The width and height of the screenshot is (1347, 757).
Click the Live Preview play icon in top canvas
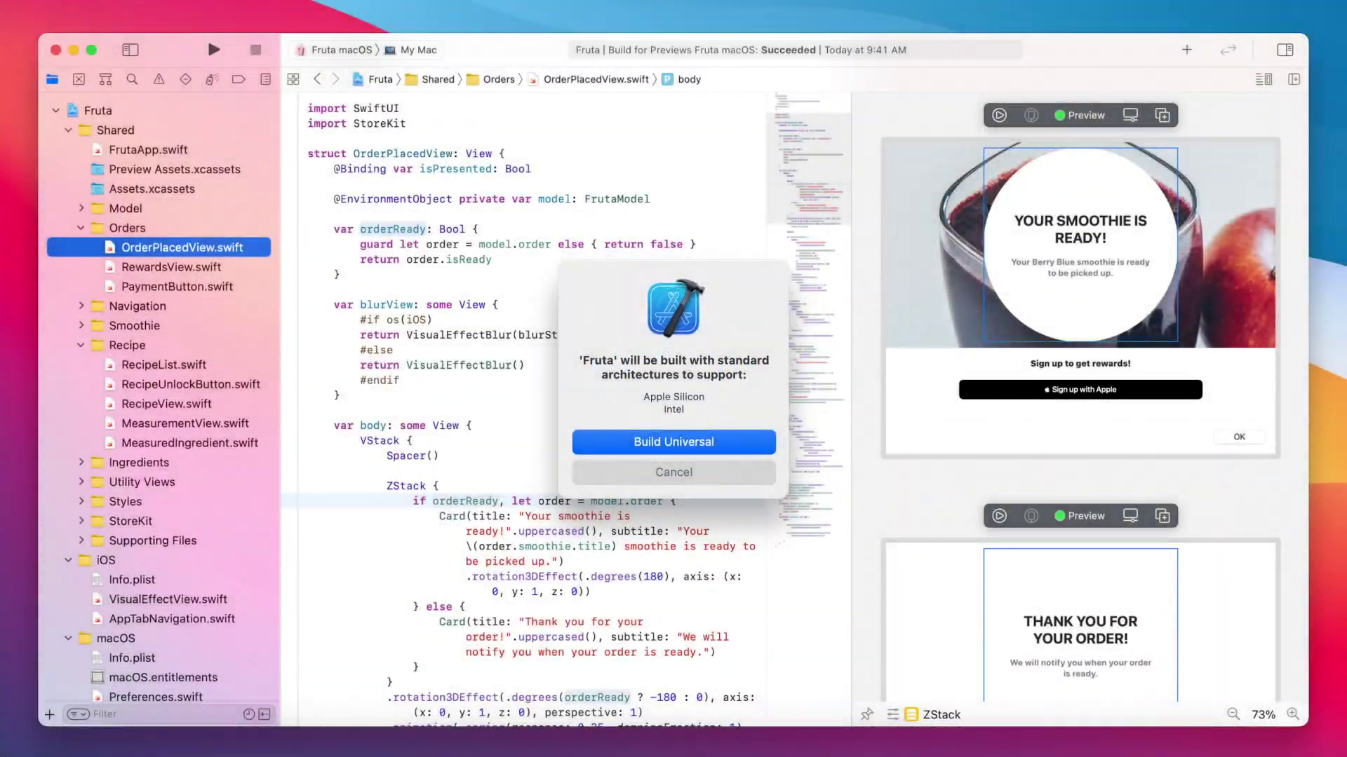tap(999, 115)
